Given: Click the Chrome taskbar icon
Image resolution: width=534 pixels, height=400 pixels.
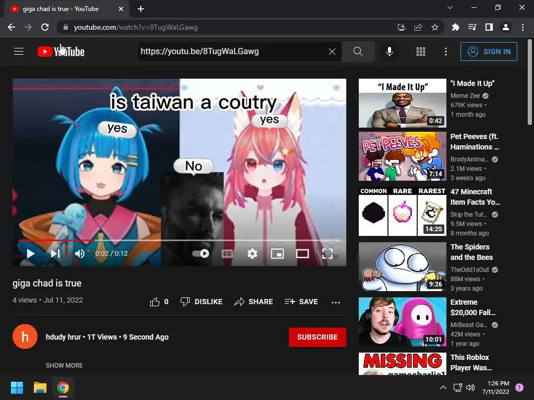Looking at the screenshot, I should [63, 387].
